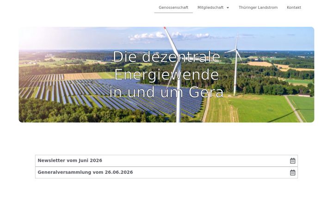Expand the Mitgliedschaft dropdown arrow
The width and height of the screenshot is (333, 208).
(228, 8)
